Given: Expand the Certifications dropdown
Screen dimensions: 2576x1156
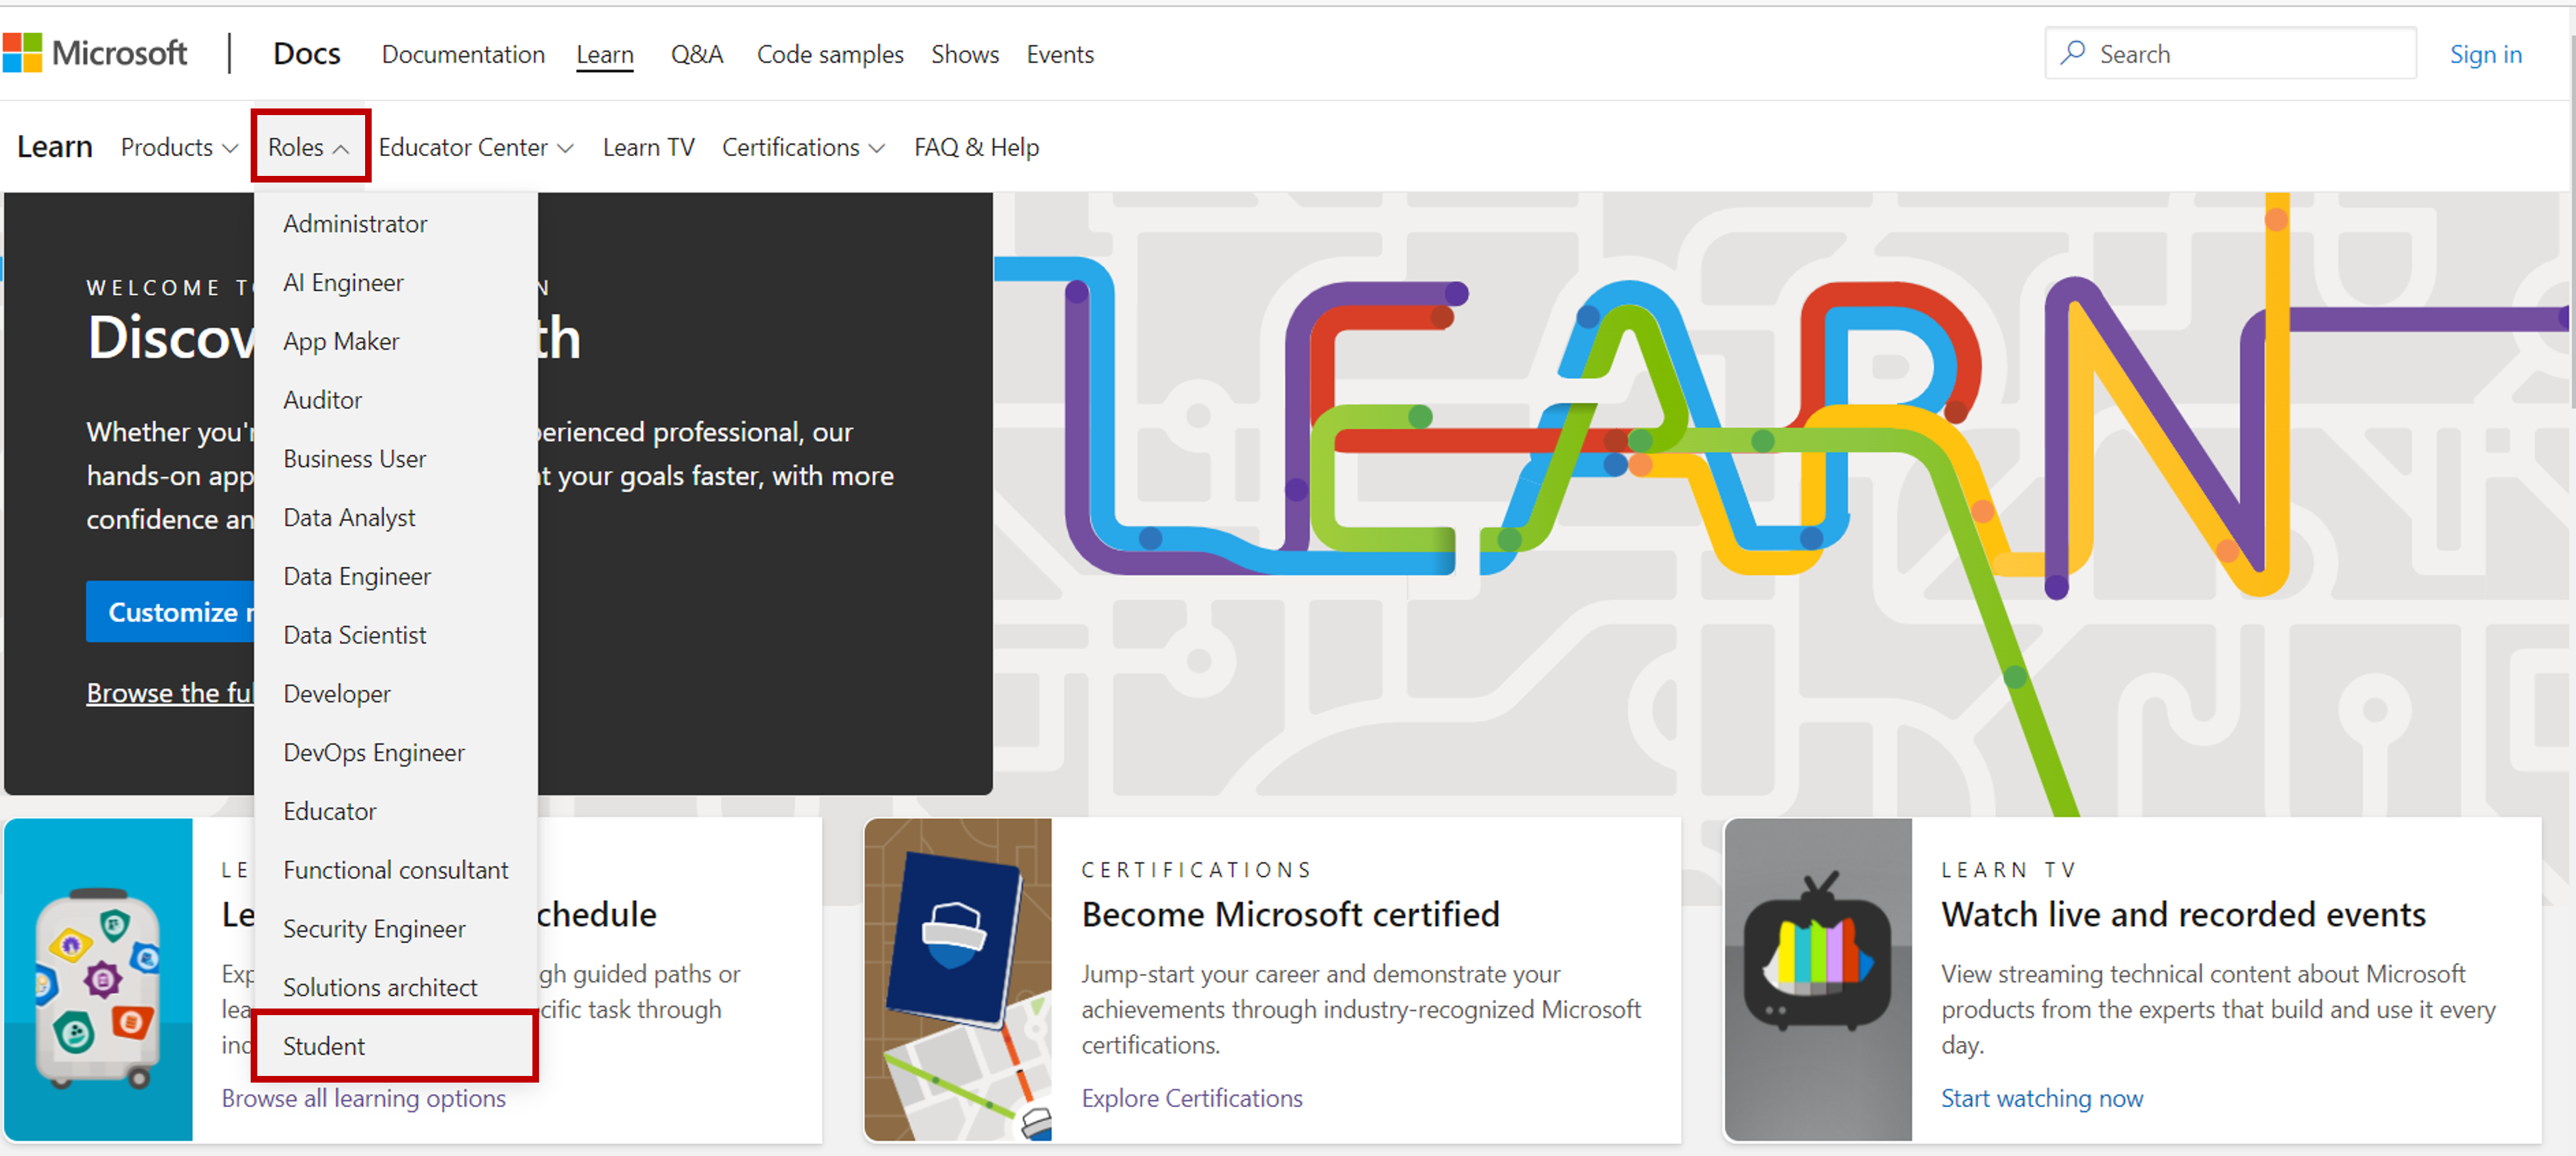Looking at the screenshot, I should pyautogui.click(x=804, y=147).
